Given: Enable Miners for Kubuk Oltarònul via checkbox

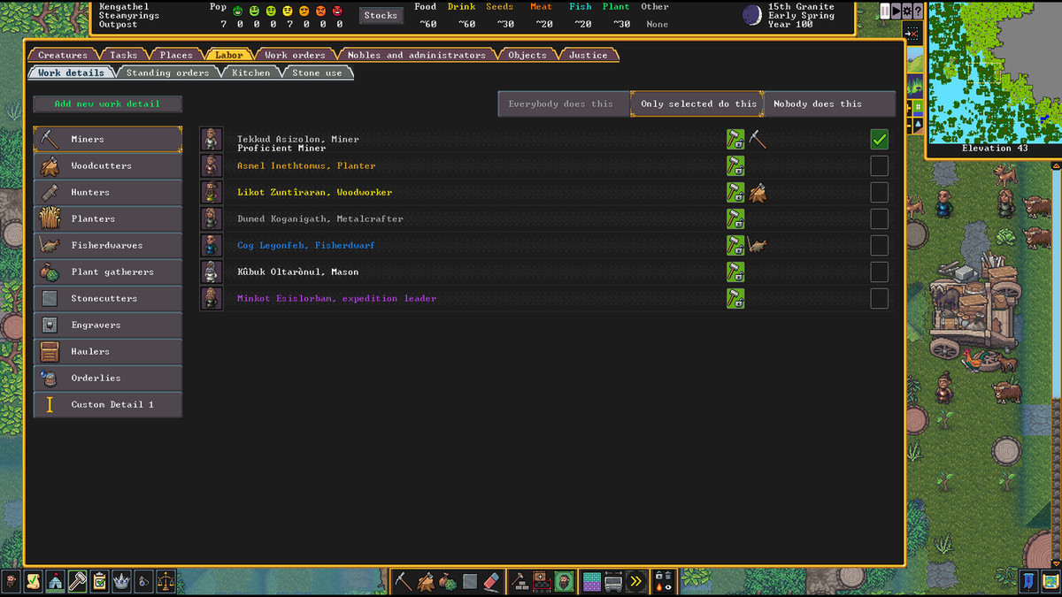Looking at the screenshot, I should [879, 272].
